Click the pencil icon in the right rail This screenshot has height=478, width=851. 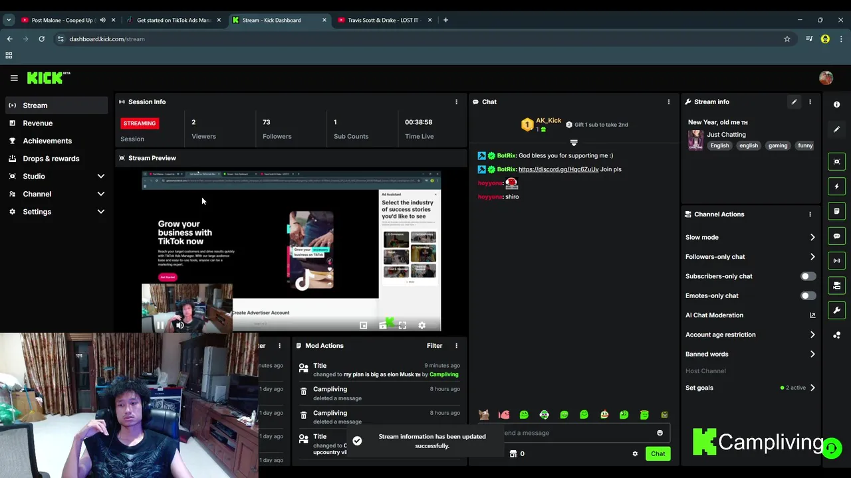pyautogui.click(x=836, y=129)
